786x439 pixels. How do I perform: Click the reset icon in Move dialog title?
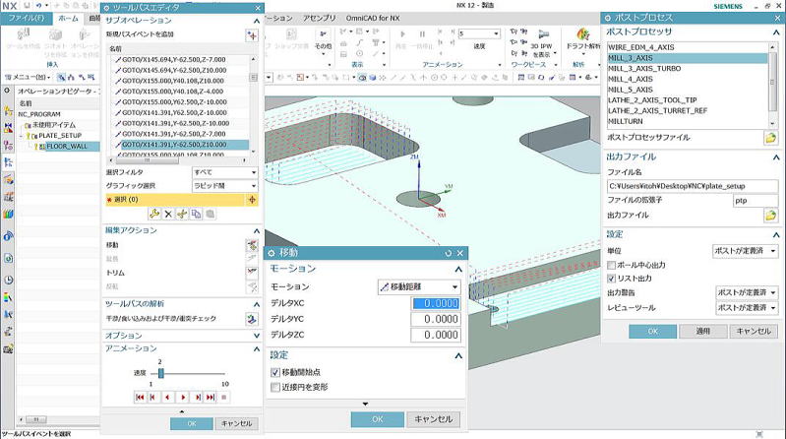449,253
